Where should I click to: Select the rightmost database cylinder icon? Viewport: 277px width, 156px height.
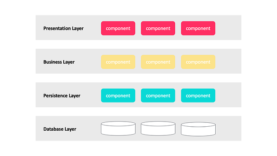pyautogui.click(x=198, y=129)
